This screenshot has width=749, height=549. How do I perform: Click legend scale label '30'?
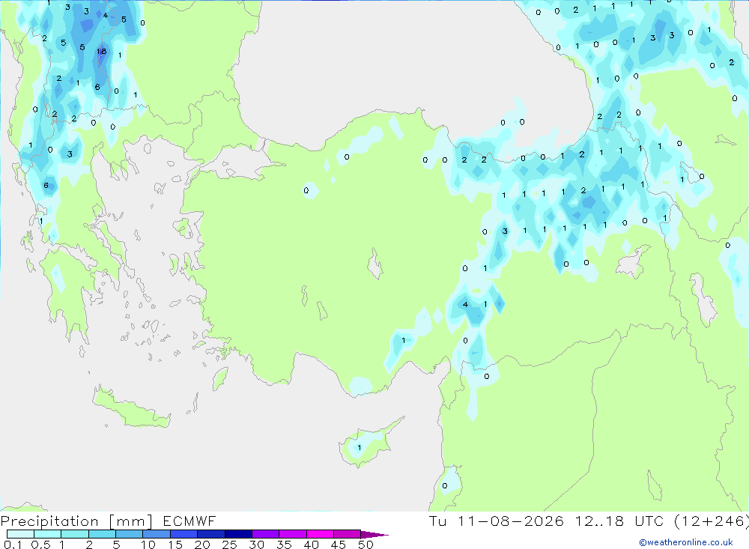[257, 545]
